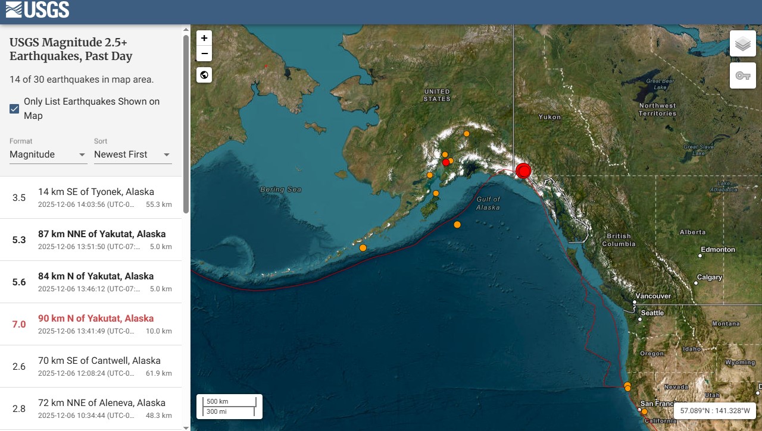Screen dimensions: 762x431
Task: Open the 7.0 magnitude Yakutat earthquake entry
Action: click(x=95, y=324)
